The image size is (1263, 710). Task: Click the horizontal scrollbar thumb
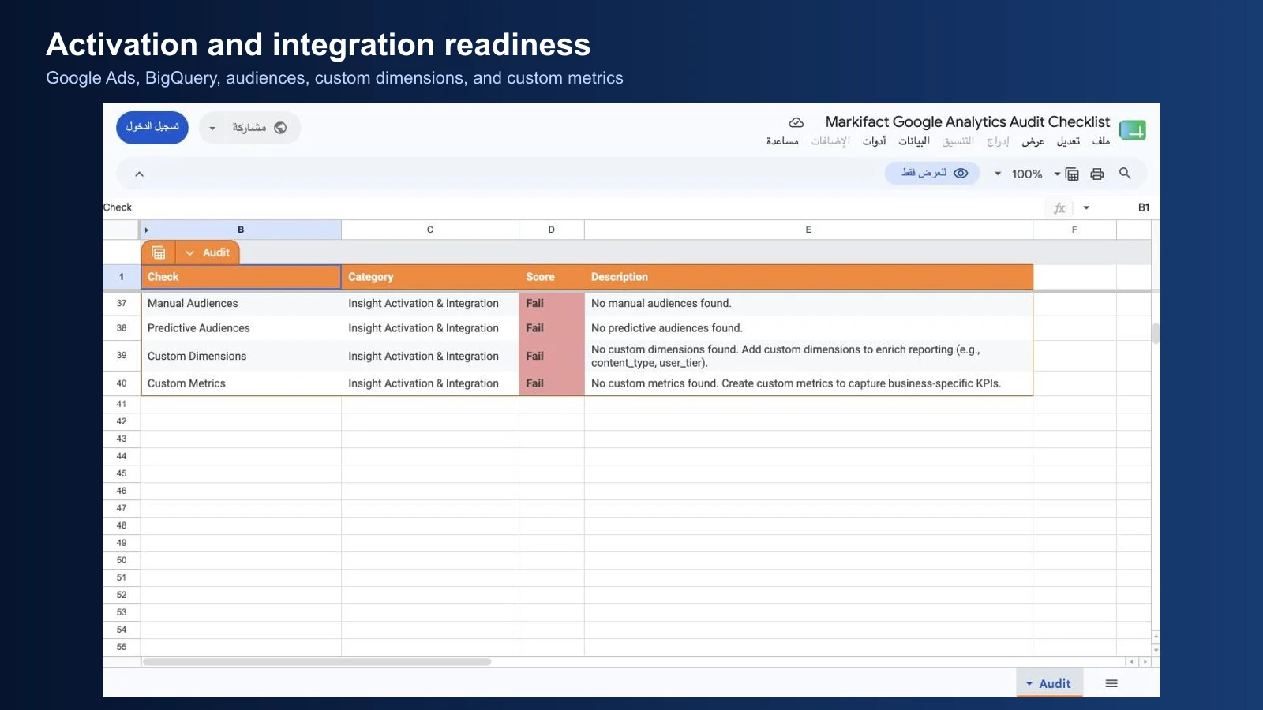(317, 662)
